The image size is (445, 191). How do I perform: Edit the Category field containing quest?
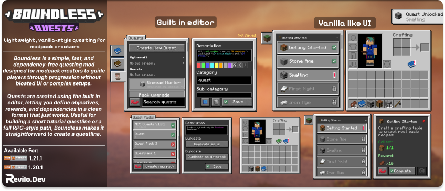pyautogui.click(x=224, y=80)
